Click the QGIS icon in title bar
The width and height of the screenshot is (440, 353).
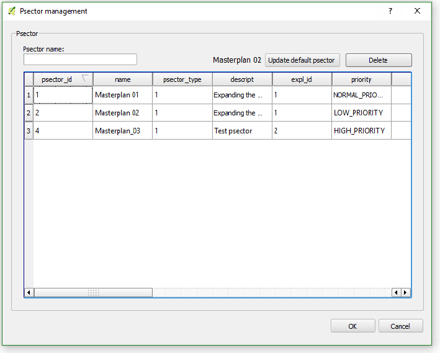point(11,11)
